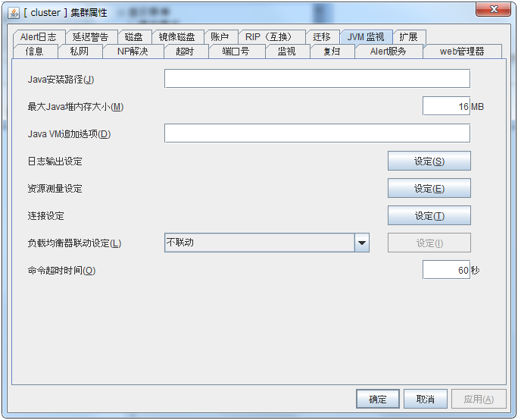Click the 日志输出设定 label

coord(55,161)
